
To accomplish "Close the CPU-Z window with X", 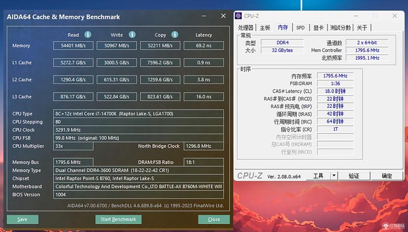I will pyautogui.click(x=395, y=16).
